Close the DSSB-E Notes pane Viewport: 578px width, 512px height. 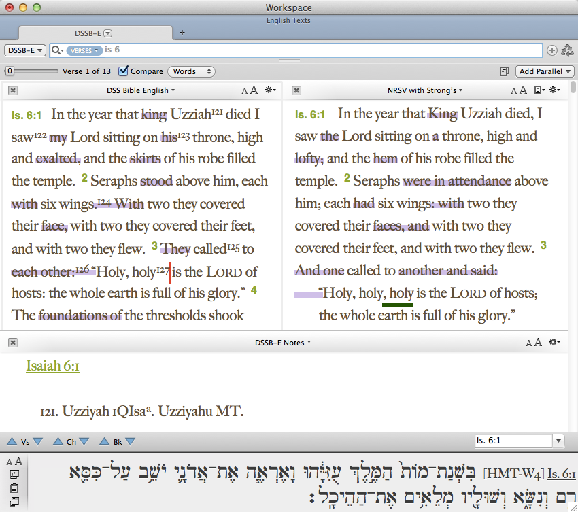click(13, 343)
